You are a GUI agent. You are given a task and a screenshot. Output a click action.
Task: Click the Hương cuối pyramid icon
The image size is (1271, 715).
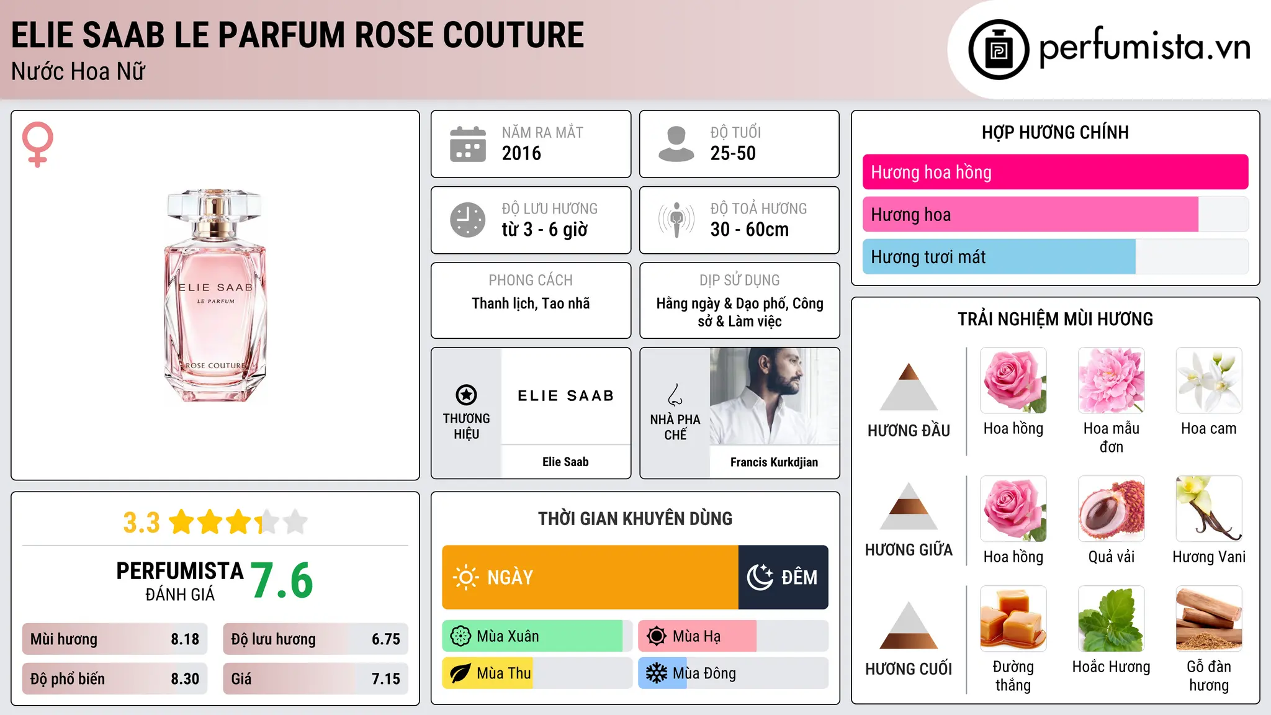(x=909, y=625)
